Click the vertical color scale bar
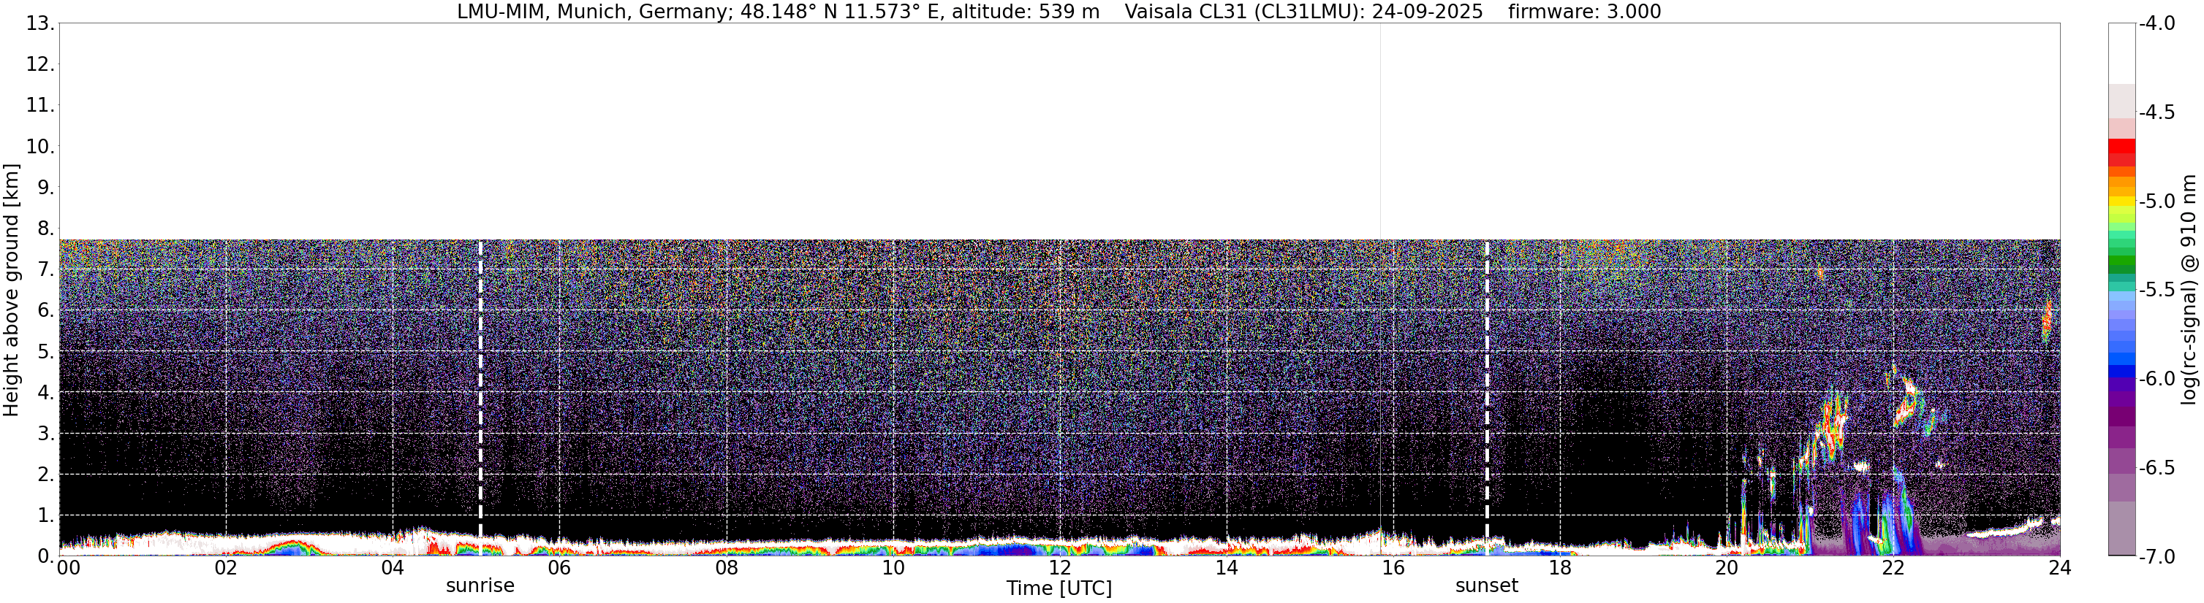The width and height of the screenshot is (2204, 603). click(2122, 290)
